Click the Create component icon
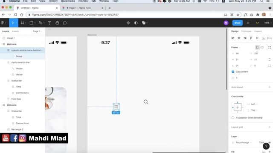This screenshot has height=153, width=273. pyautogui.click(x=128, y=23)
